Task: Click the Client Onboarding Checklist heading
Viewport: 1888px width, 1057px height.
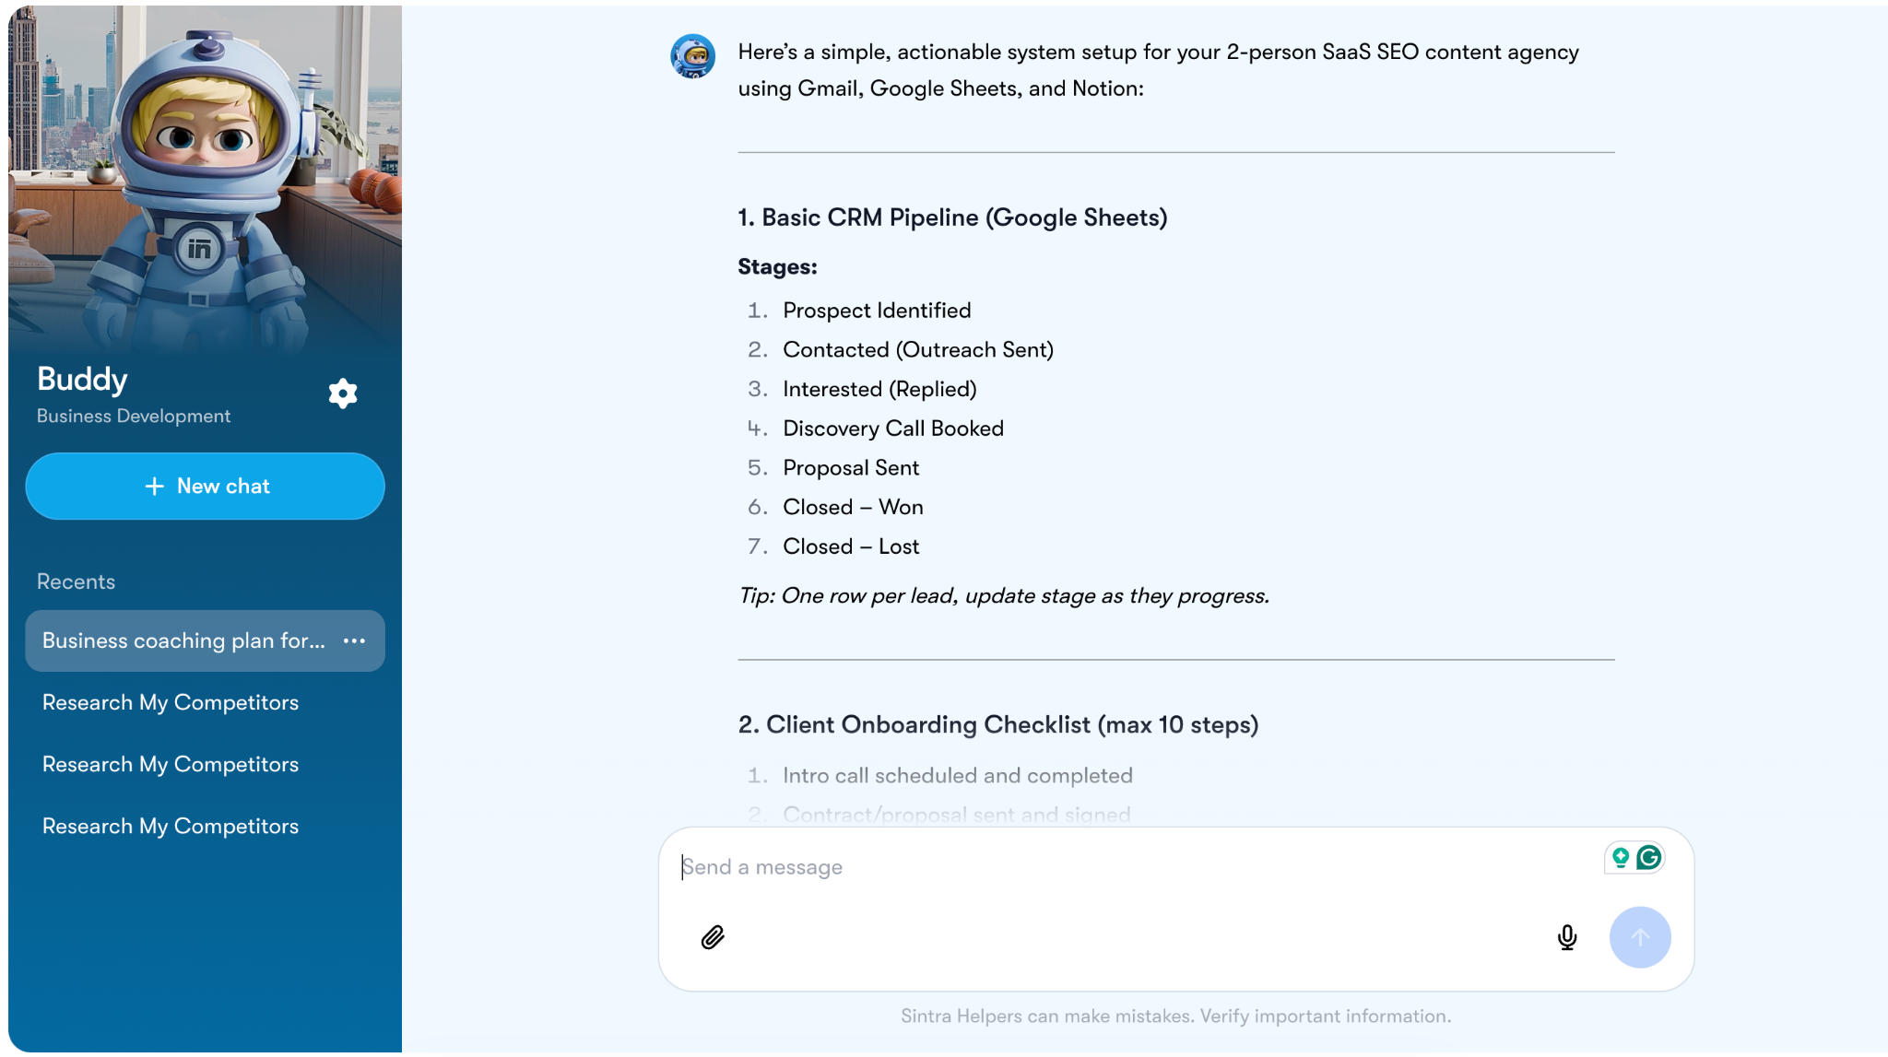Action: [997, 724]
